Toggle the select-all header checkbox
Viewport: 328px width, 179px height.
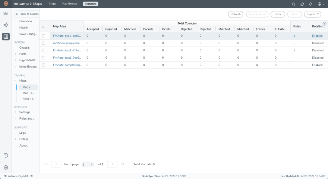44,26
